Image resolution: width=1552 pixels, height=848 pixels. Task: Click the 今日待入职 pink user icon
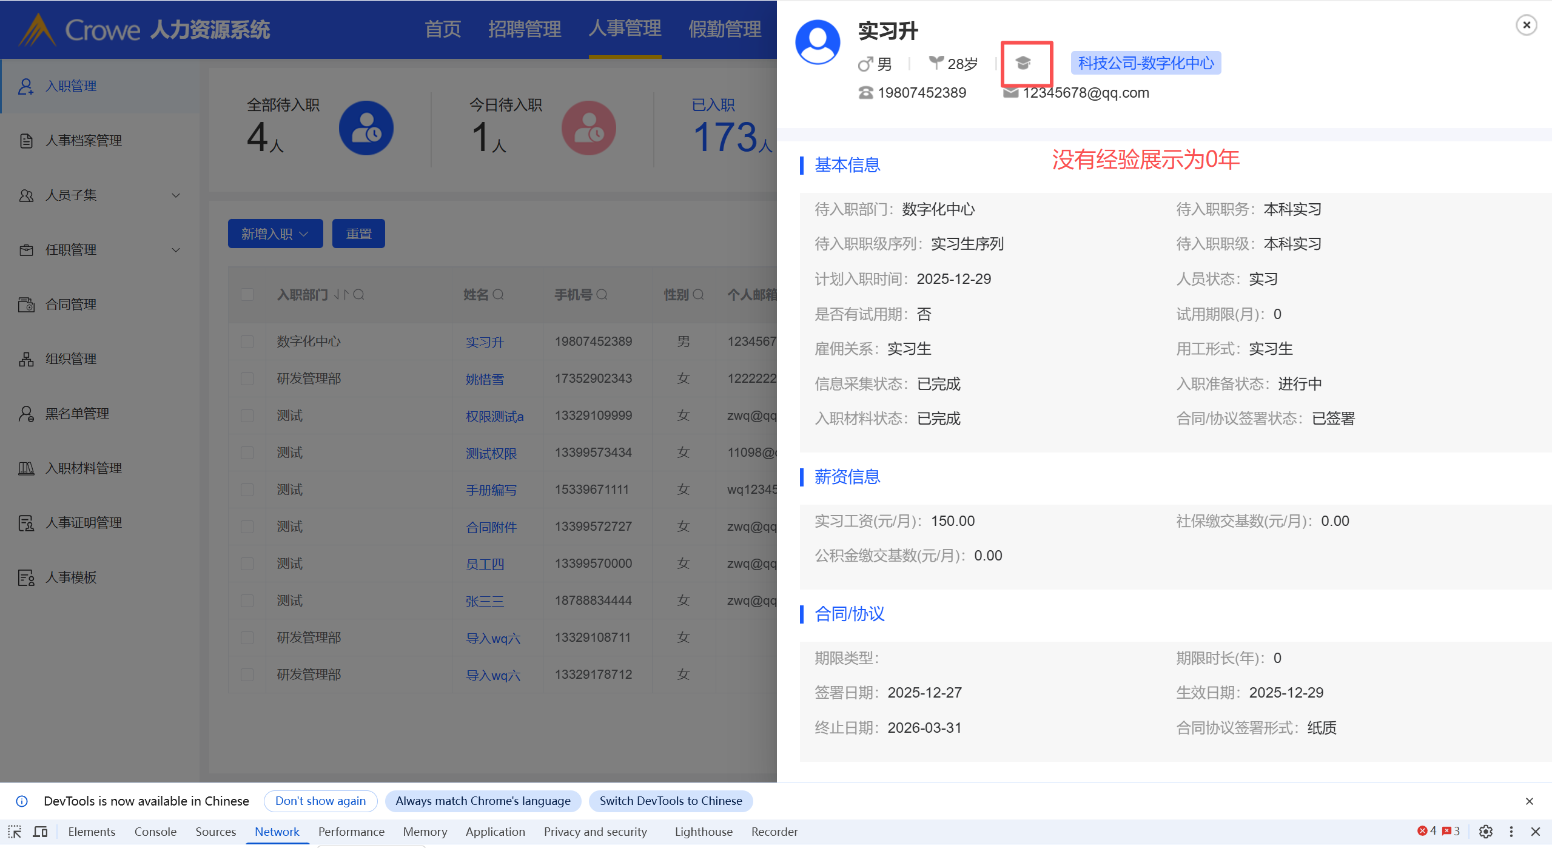point(588,128)
